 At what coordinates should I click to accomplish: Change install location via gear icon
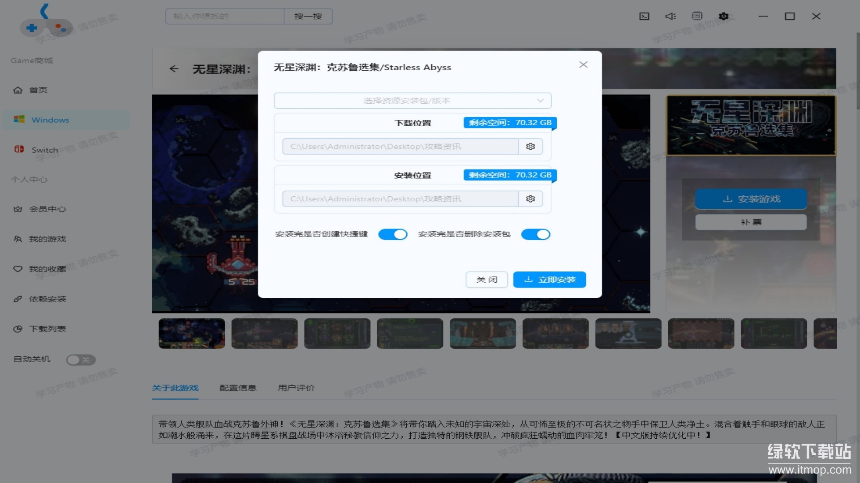[530, 199]
